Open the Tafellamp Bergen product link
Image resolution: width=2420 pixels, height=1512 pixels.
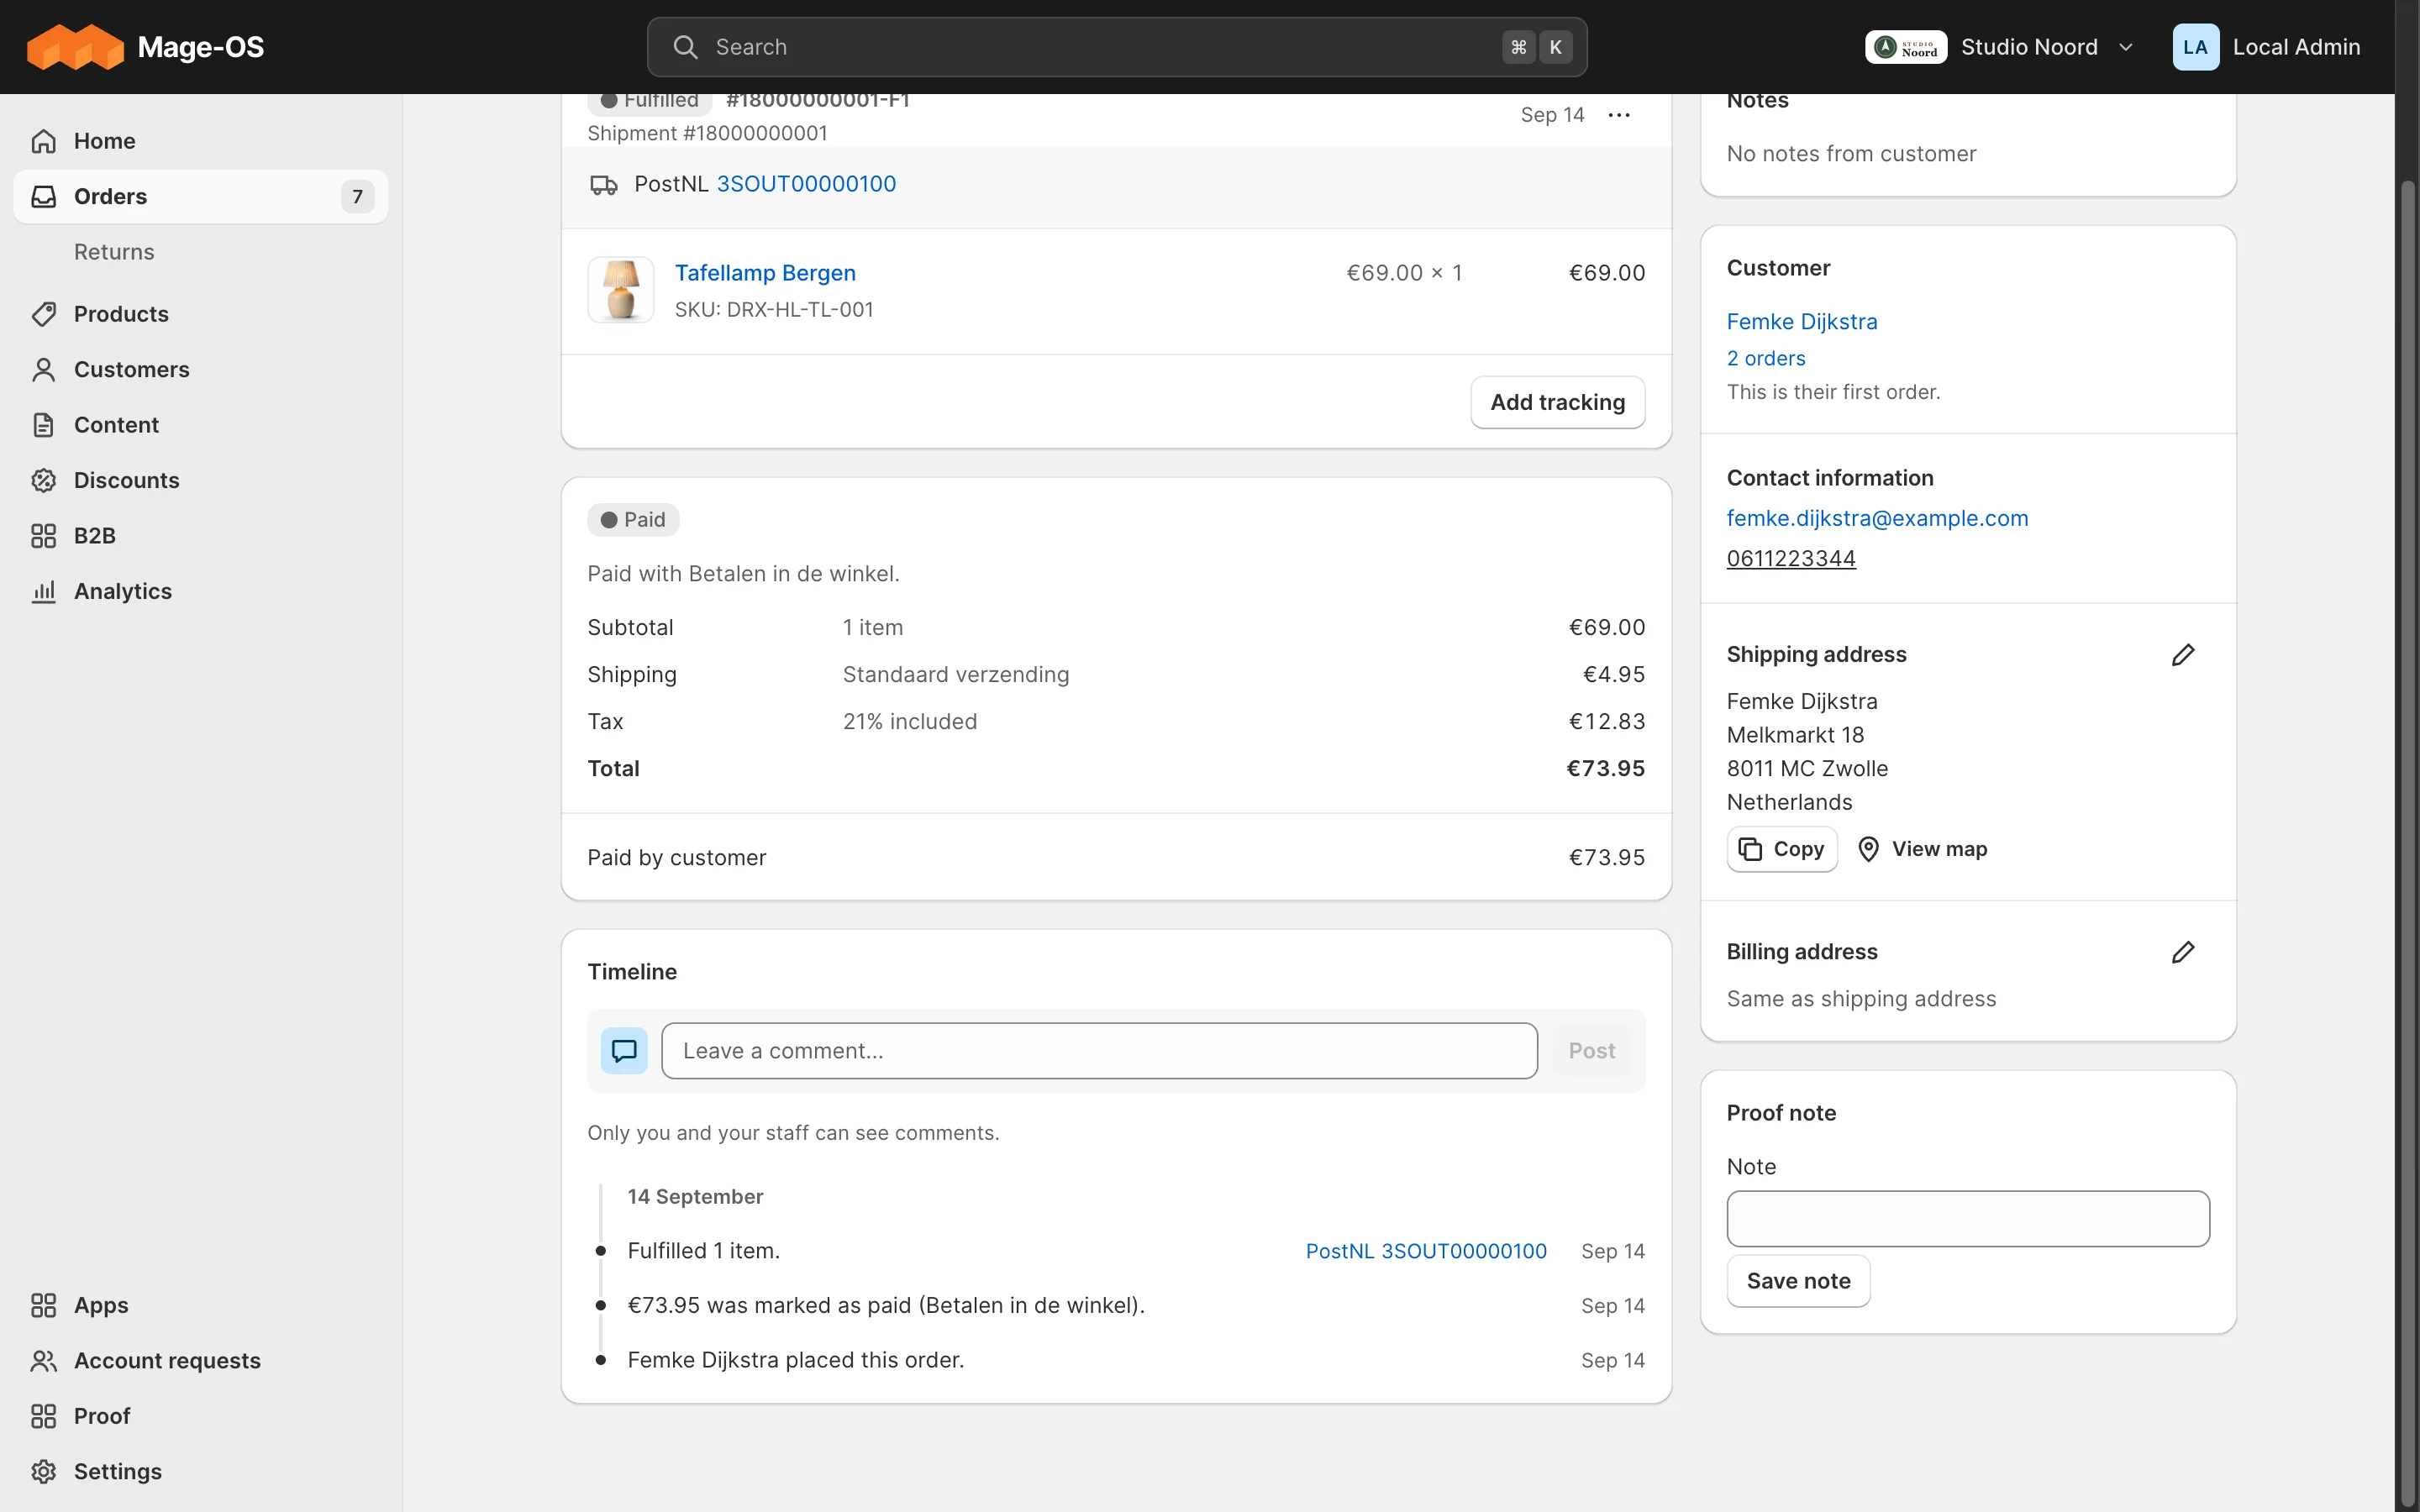pos(765,273)
